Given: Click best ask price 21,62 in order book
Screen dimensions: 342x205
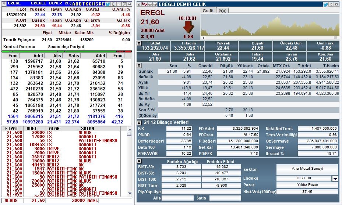Looking at the screenshot, I should [x=73, y=61].
